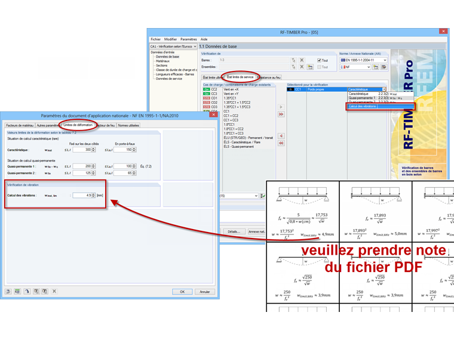The image size is (454, 340).
Task: Close the RF-TIMBER Pro window
Action: [443, 31]
